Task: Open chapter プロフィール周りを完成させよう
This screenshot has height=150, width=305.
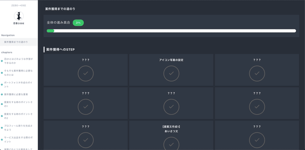Action: 19,128
